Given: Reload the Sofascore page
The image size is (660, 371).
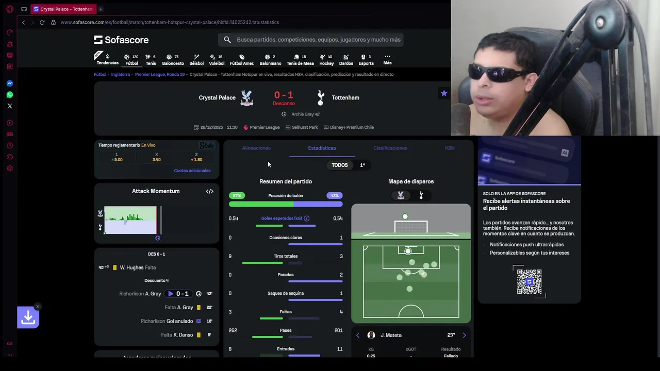Looking at the screenshot, I should [x=42, y=22].
